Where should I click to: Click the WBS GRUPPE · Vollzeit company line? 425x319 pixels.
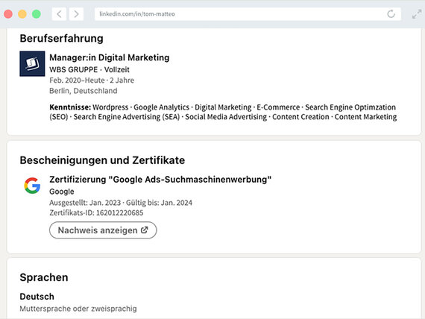tap(89, 69)
